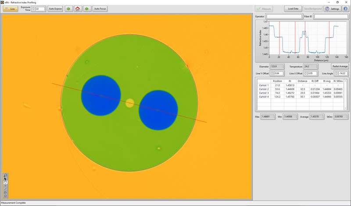Toggle the Radial Average button
351x206 pixels.
pos(340,66)
